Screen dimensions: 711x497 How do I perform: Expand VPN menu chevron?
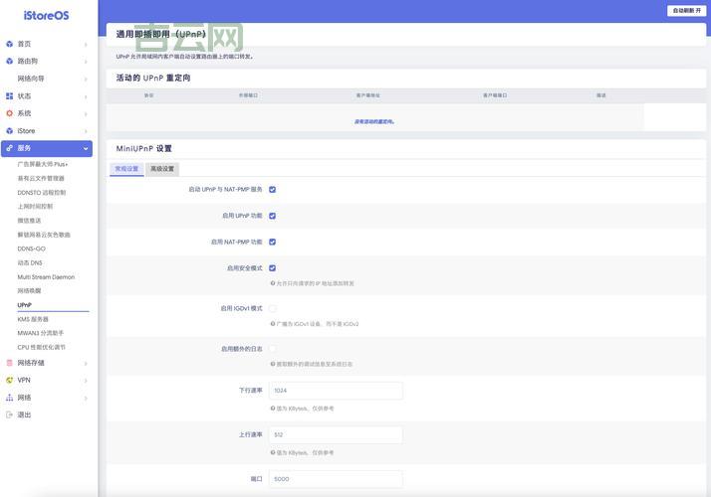(x=86, y=381)
